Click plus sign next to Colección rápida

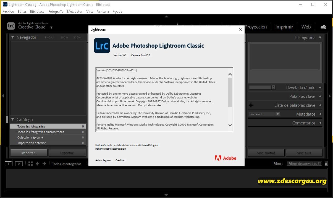[x=42, y=137]
